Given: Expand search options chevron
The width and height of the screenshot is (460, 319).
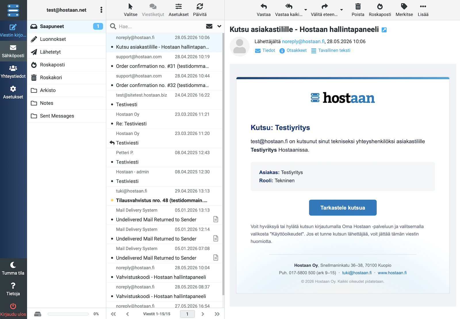Looking at the screenshot, I should click(219, 26).
